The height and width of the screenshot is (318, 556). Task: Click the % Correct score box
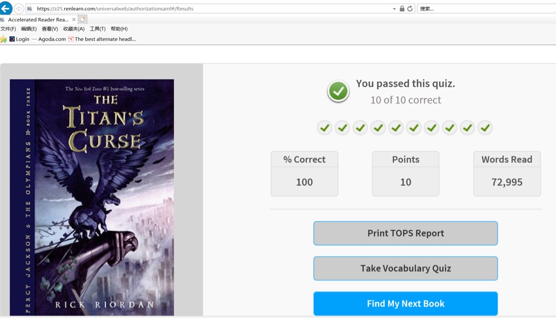click(304, 173)
